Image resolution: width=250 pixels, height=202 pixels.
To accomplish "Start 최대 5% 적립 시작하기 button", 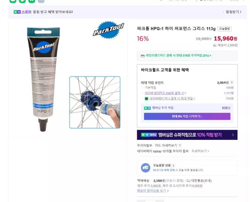I will click(x=187, y=116).
